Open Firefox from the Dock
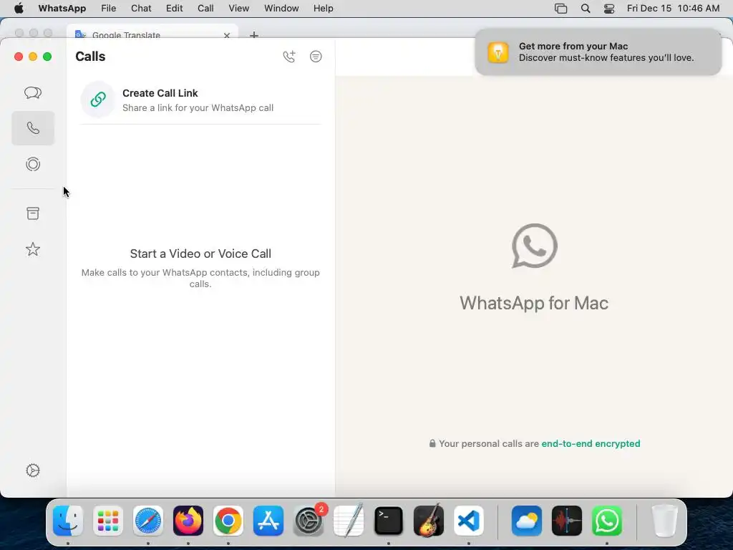733x550 pixels. tap(188, 521)
